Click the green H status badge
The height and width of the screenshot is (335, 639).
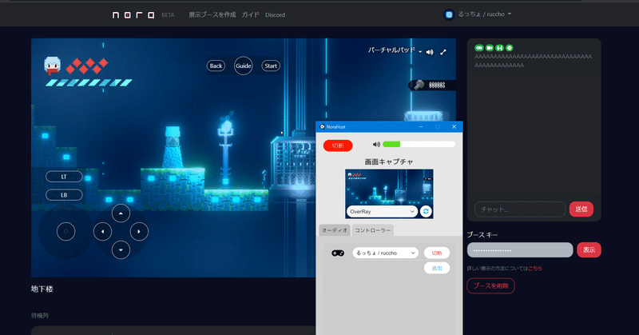click(x=499, y=48)
